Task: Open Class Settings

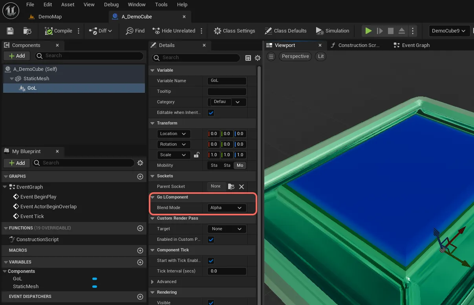Action: point(234,31)
